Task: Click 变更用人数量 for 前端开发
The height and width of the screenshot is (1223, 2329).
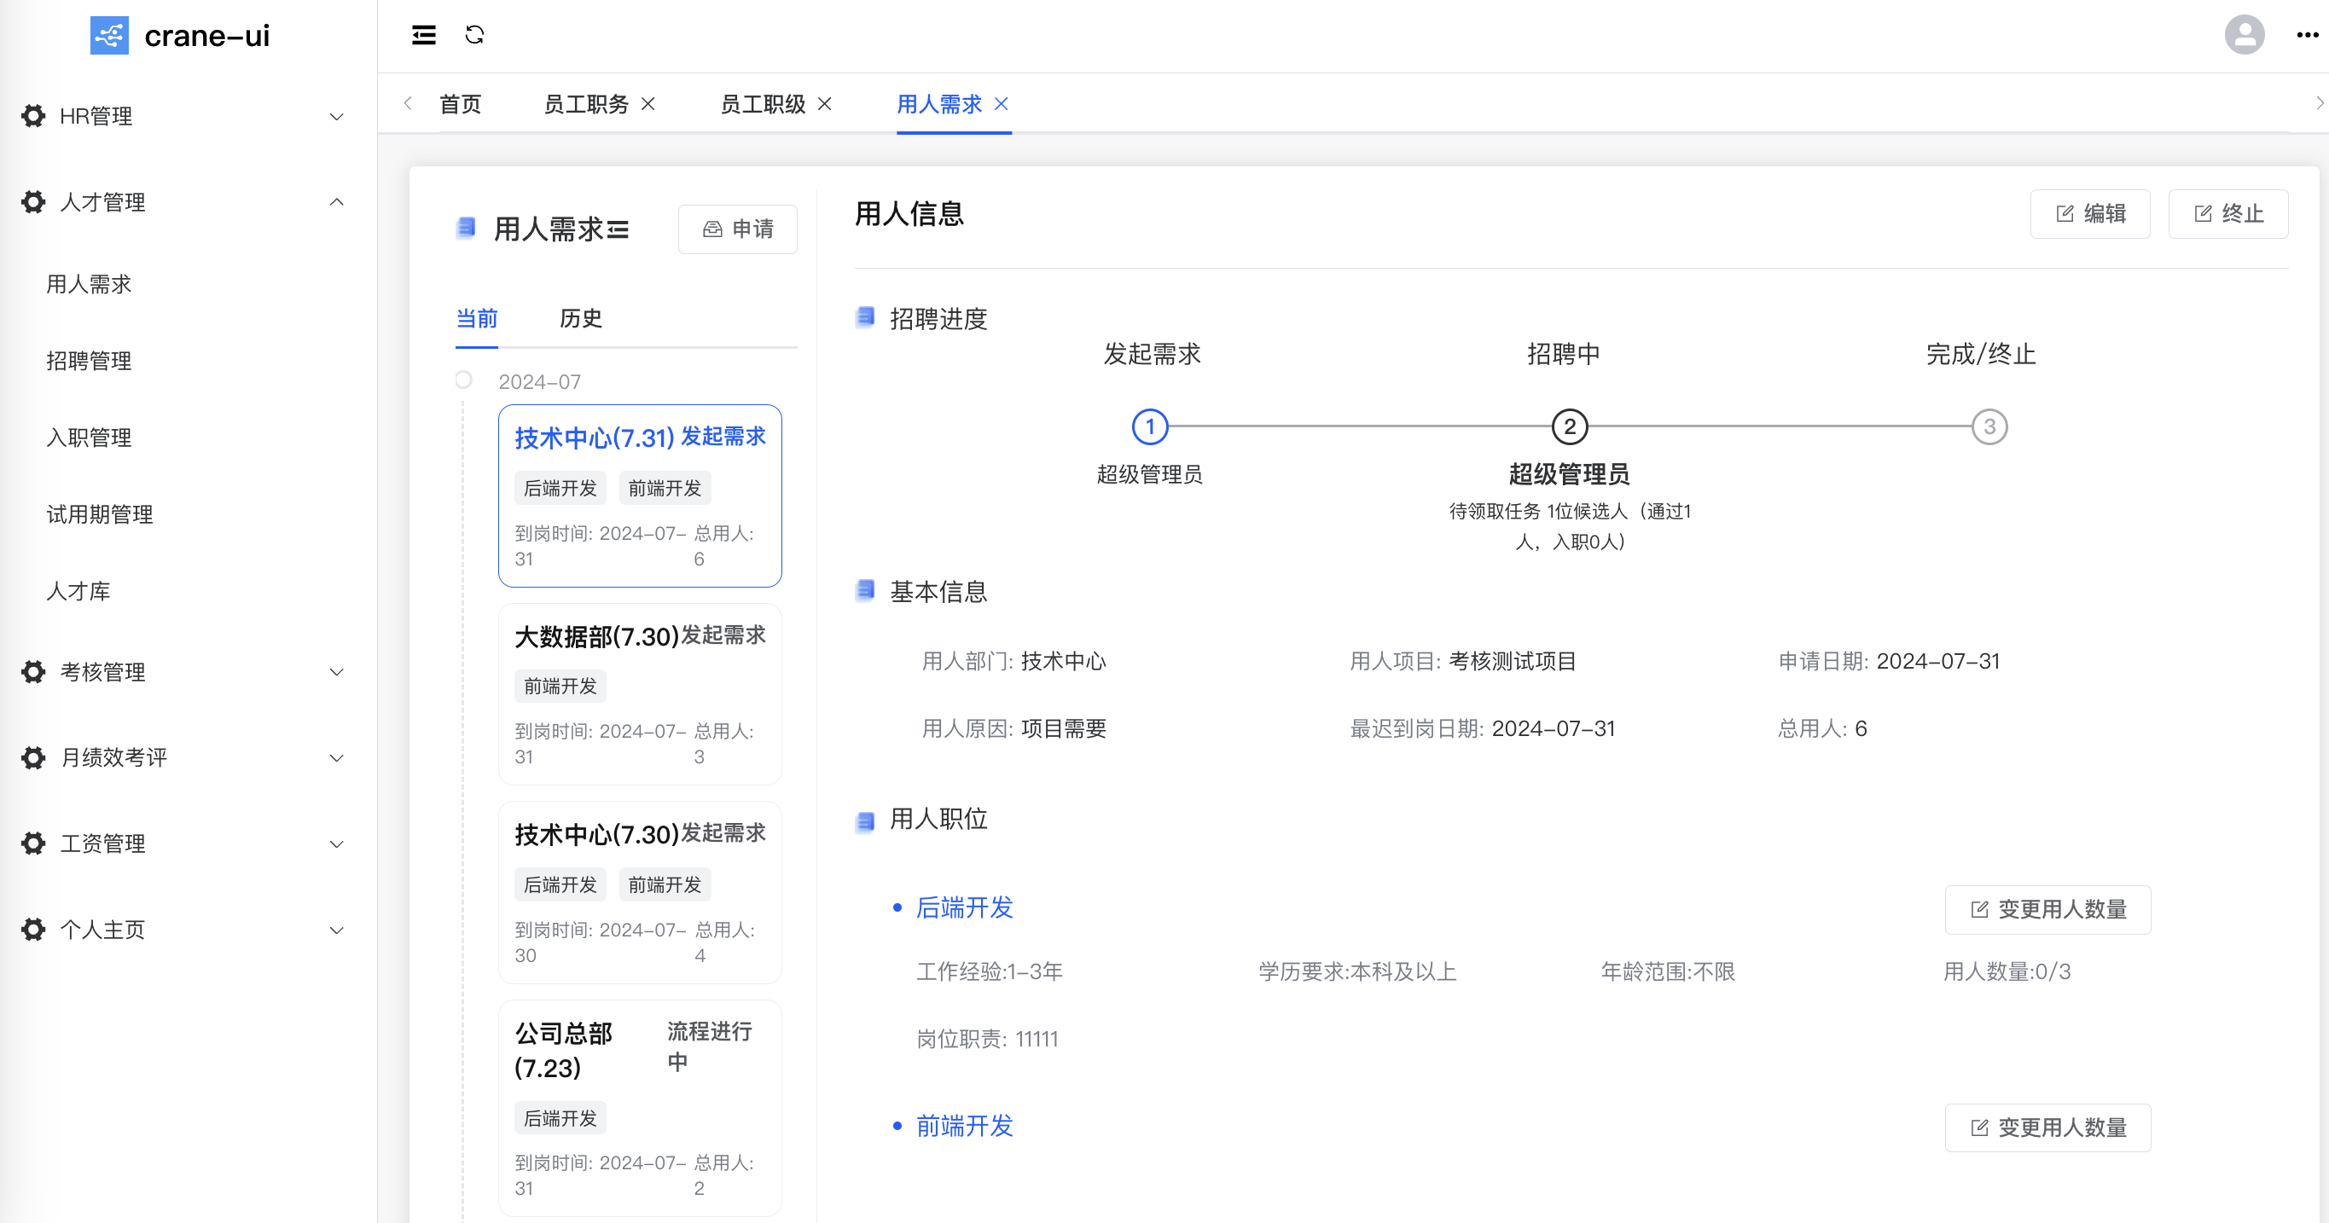Action: [x=2047, y=1128]
